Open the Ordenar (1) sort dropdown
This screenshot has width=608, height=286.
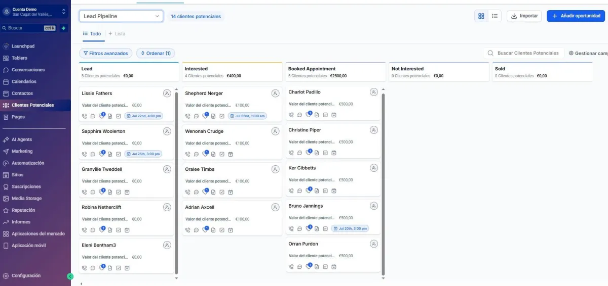pyautogui.click(x=156, y=53)
